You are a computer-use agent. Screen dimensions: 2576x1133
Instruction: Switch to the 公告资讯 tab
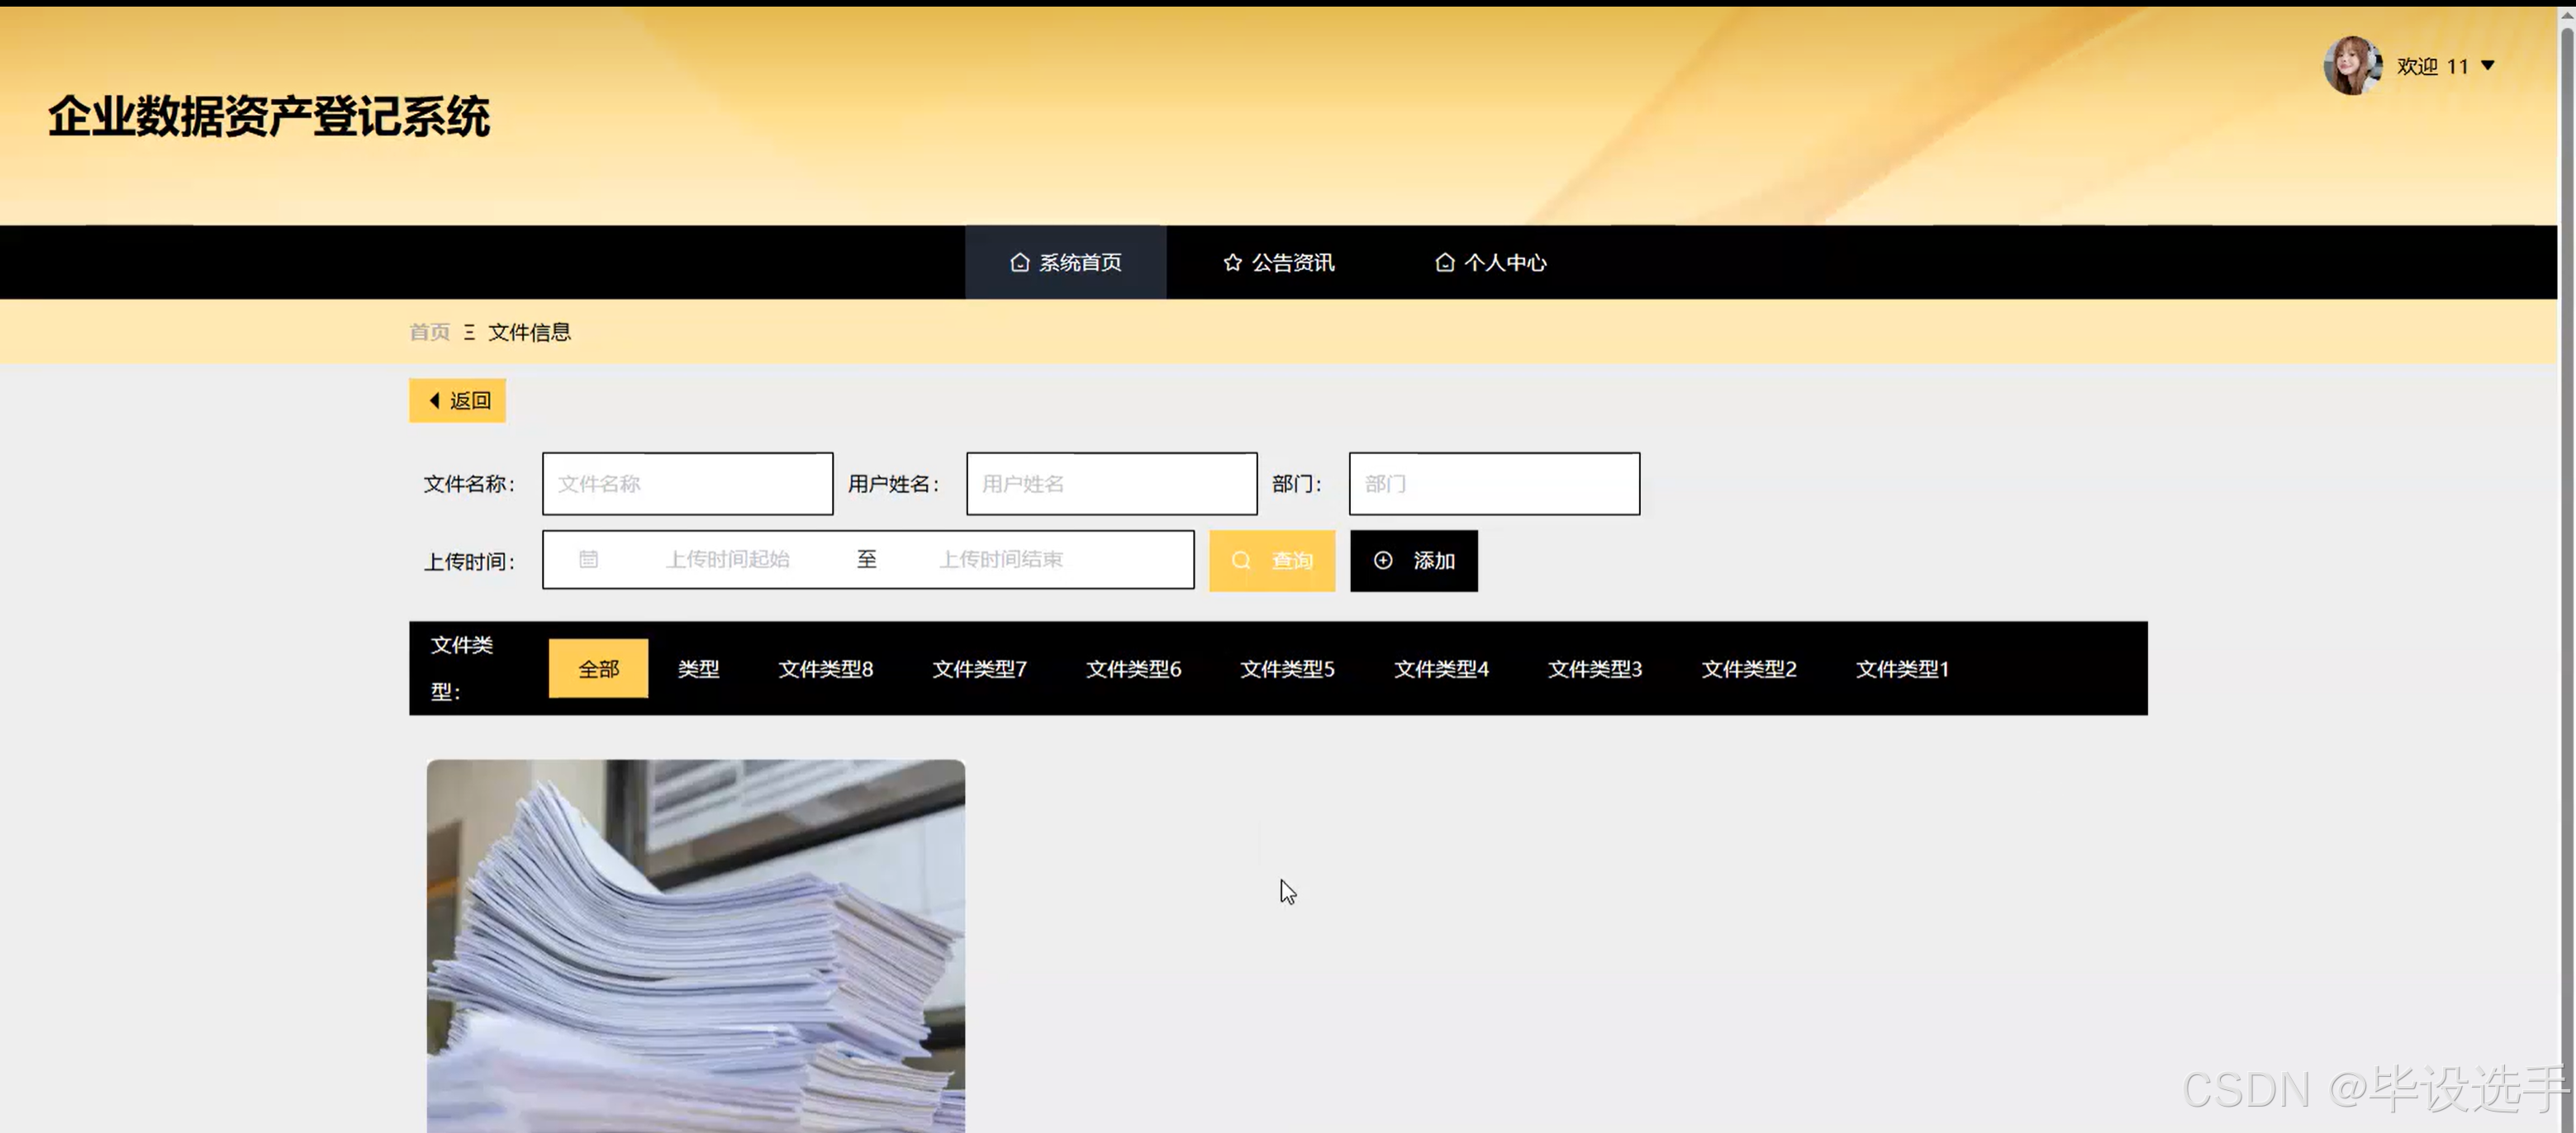pyautogui.click(x=1277, y=262)
